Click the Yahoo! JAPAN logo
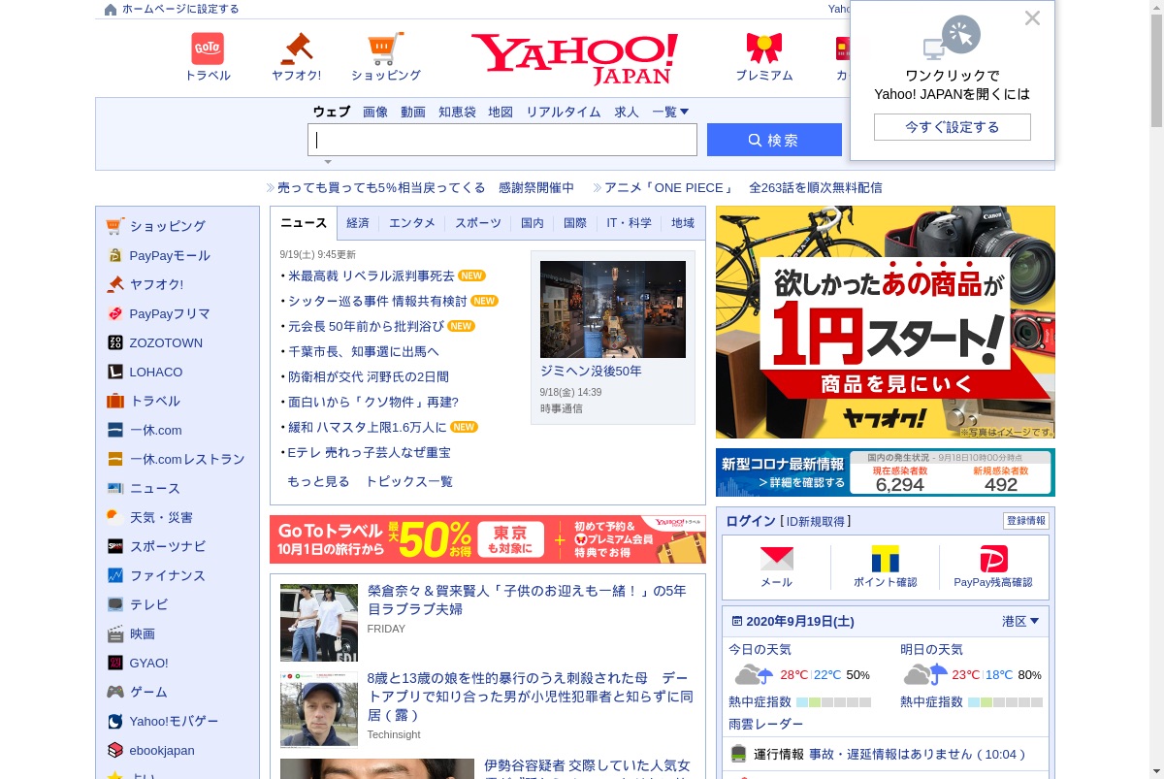Viewport: 1164px width, 779px height. (x=574, y=58)
